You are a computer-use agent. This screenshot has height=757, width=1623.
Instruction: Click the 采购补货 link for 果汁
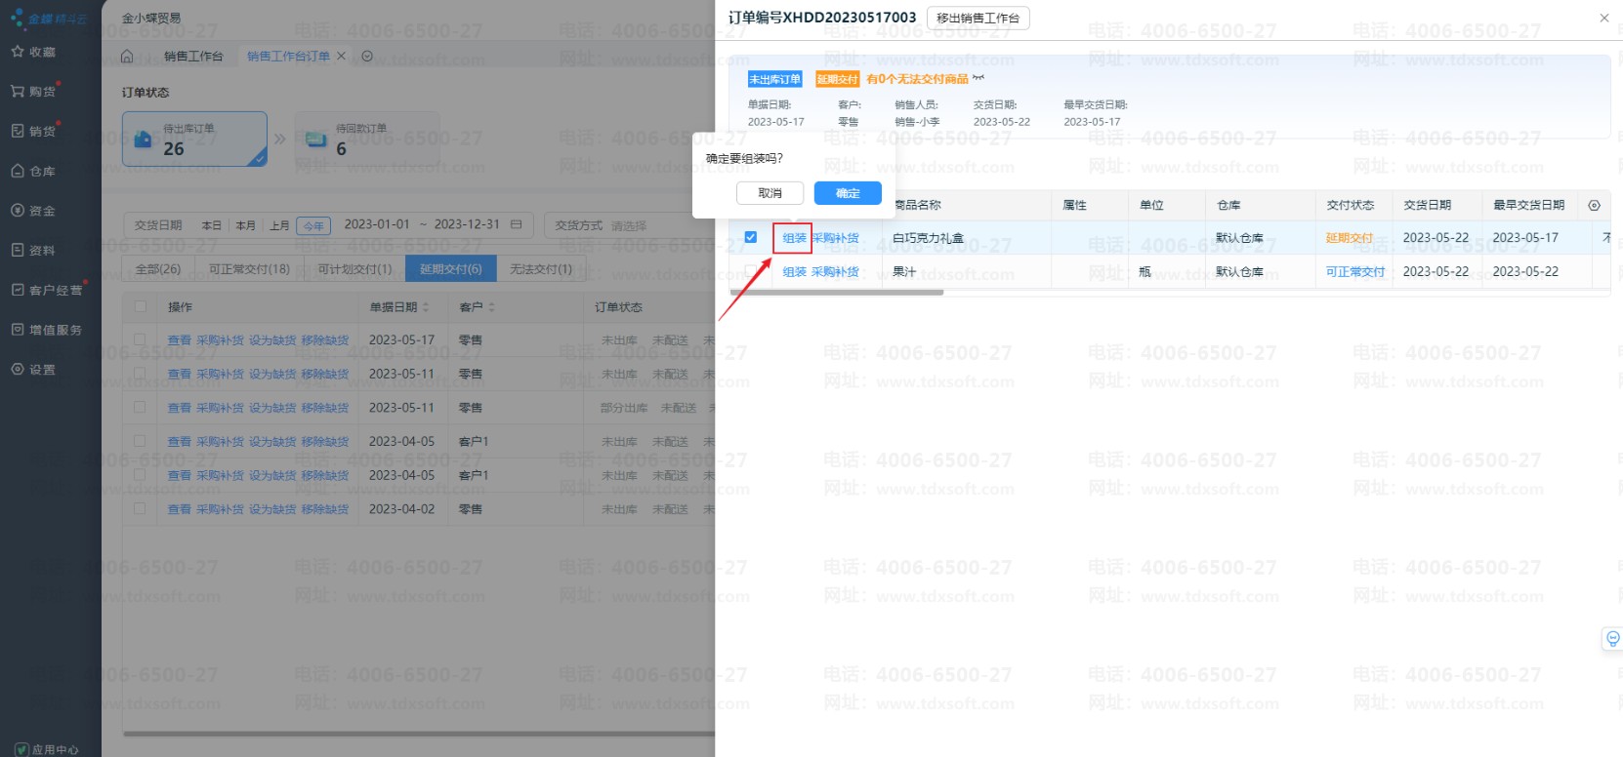835,272
